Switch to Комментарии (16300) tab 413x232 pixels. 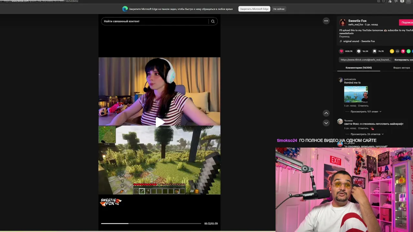tap(358, 68)
